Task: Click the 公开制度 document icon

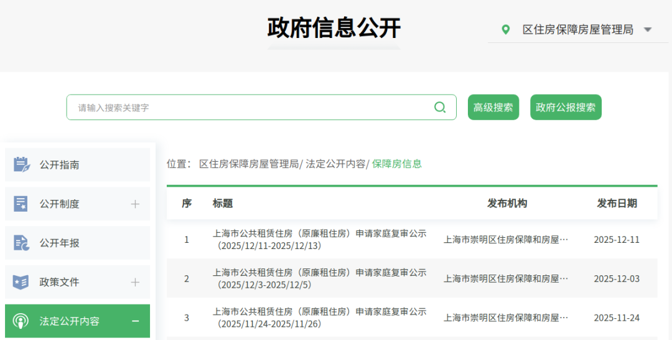Action: tap(21, 204)
